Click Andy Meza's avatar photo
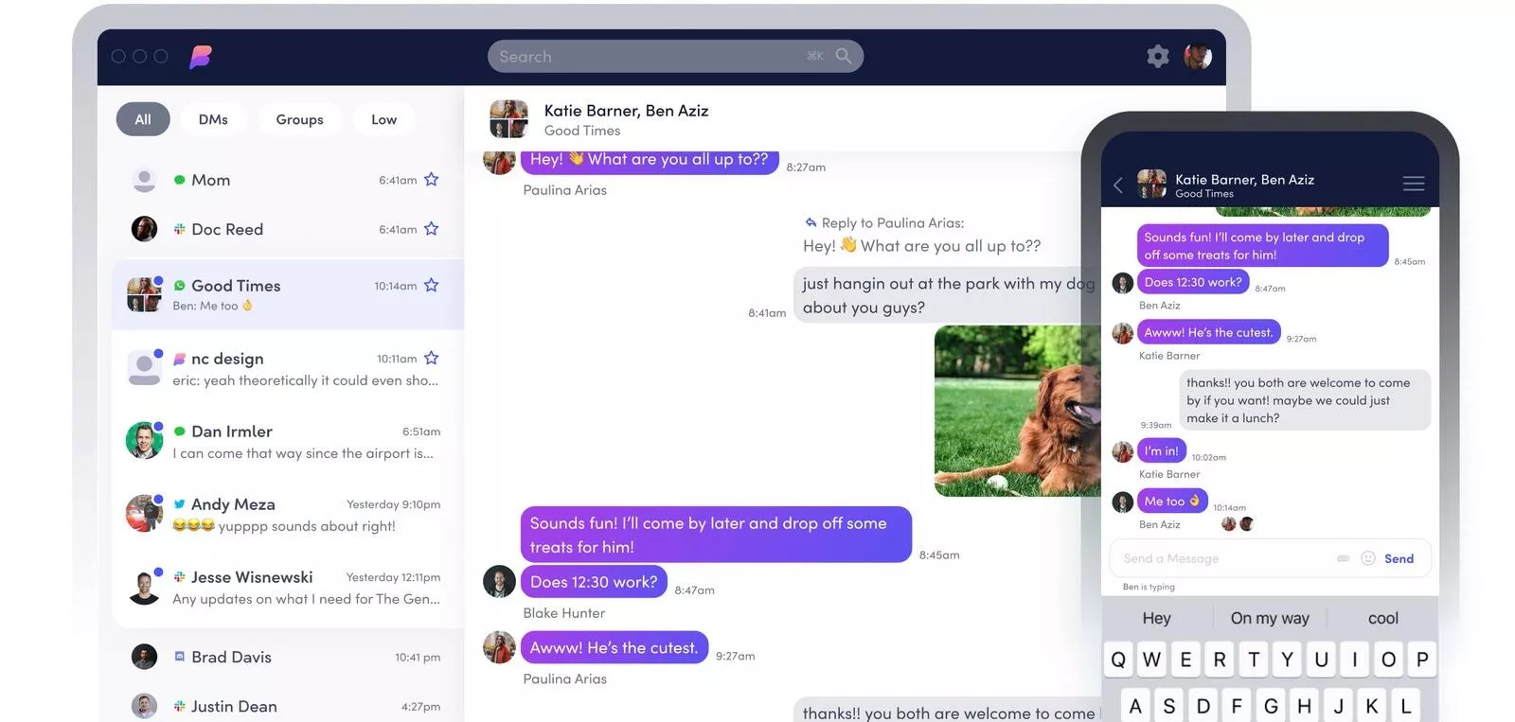Image resolution: width=1515 pixels, height=722 pixels. [144, 514]
